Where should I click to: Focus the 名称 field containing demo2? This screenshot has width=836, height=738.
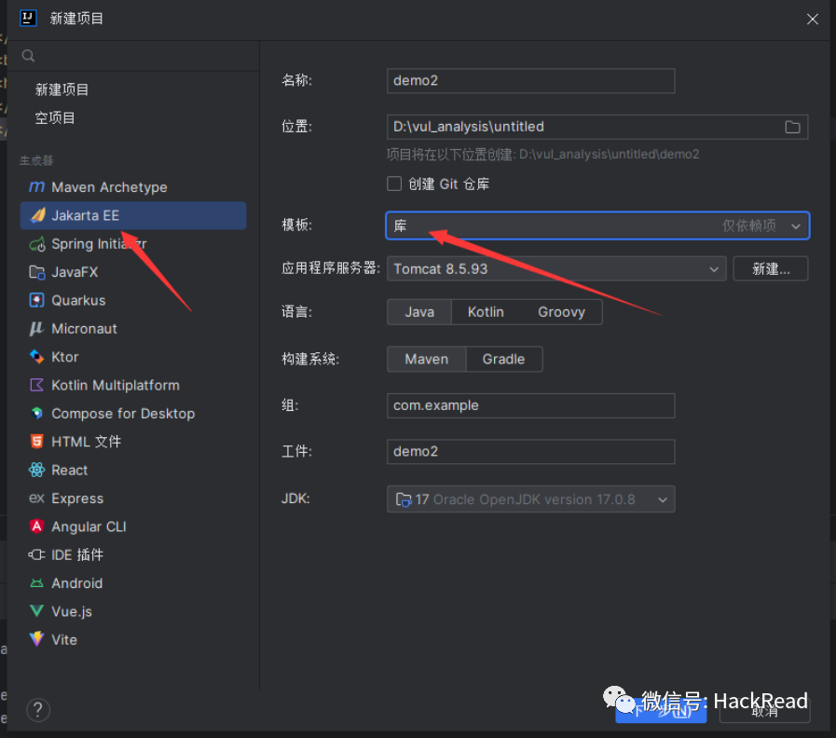[x=531, y=80]
